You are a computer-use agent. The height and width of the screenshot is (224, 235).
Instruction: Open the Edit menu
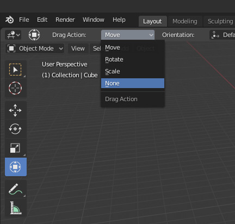42,20
